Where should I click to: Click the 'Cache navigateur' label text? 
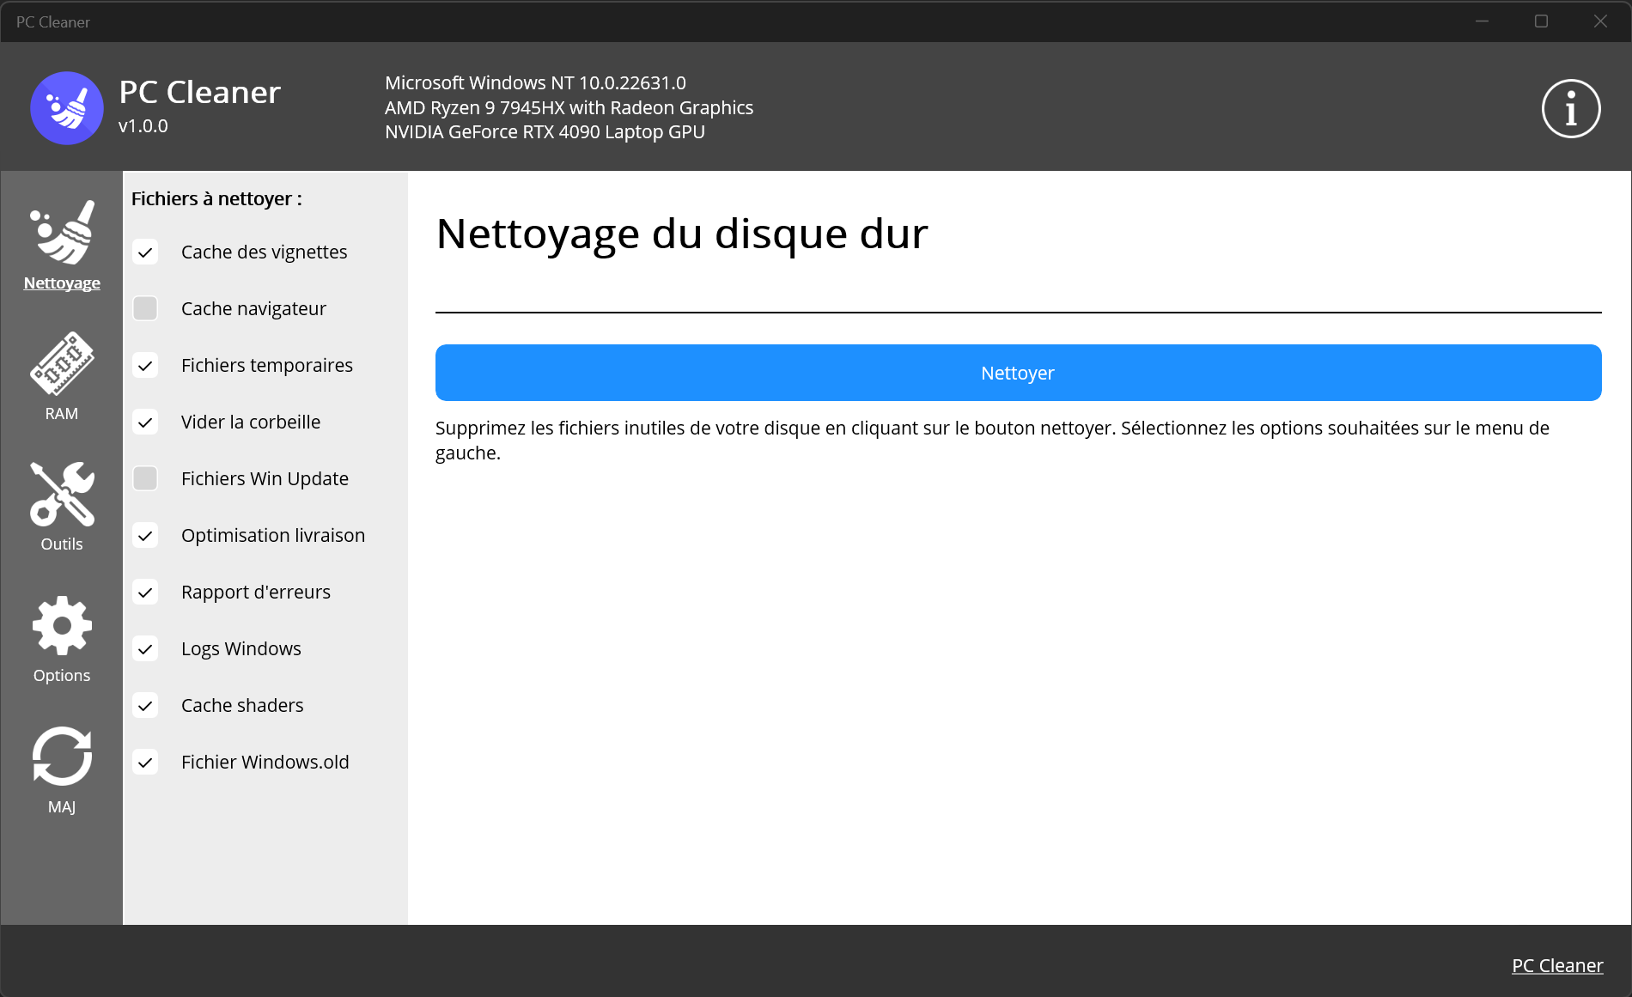coord(253,308)
